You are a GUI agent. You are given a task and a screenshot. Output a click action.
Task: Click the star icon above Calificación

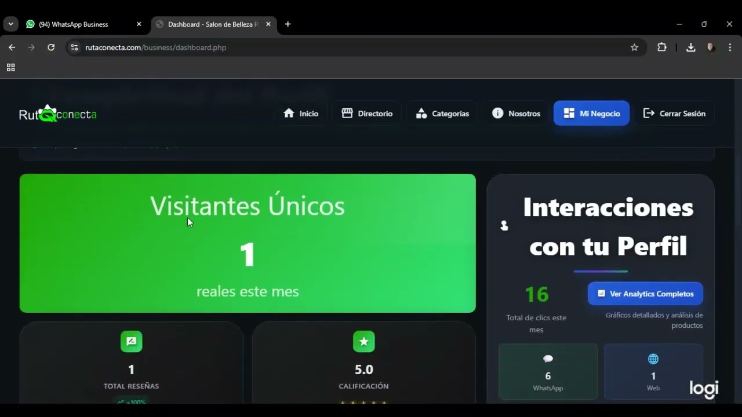click(x=364, y=342)
